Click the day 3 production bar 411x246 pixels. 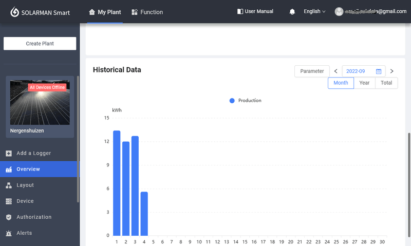pyautogui.click(x=135, y=186)
